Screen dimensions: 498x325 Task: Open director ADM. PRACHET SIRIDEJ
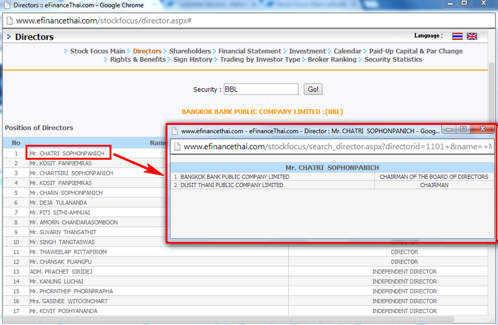[61, 272]
